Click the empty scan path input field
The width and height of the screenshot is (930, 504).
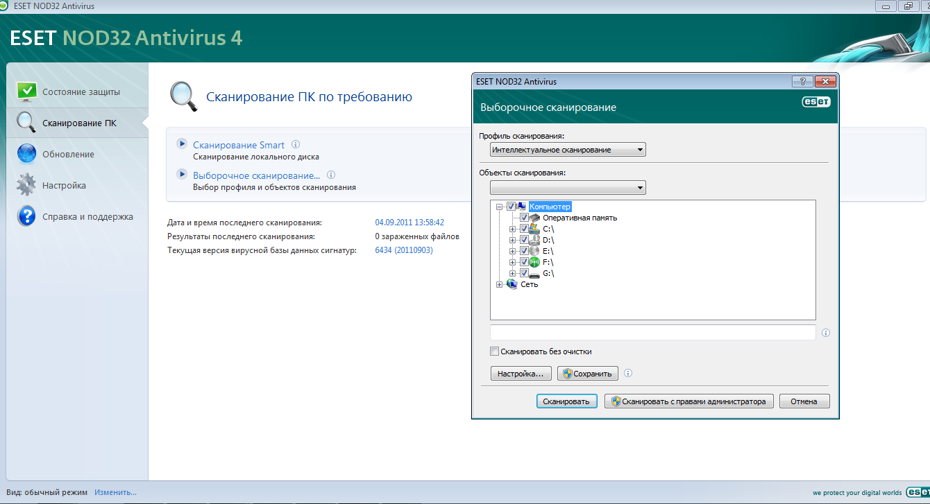pyautogui.click(x=653, y=332)
